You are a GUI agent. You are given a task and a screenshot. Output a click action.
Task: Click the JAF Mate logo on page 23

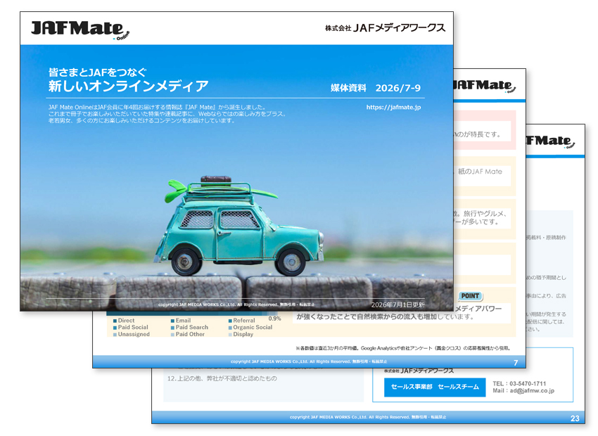[550, 141]
